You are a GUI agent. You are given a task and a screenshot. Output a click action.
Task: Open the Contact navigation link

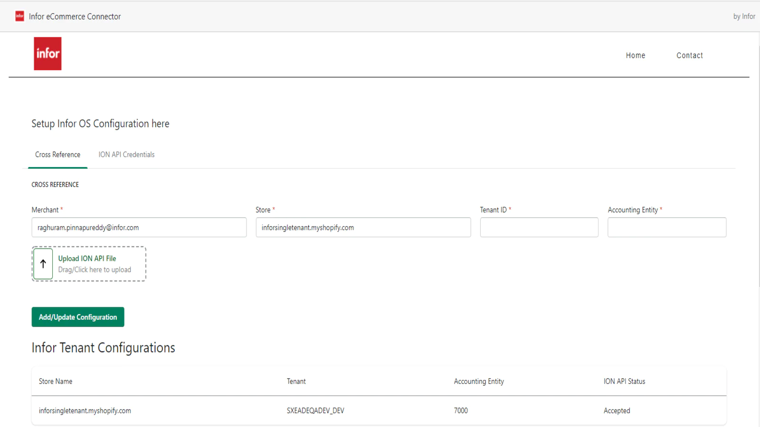point(690,56)
